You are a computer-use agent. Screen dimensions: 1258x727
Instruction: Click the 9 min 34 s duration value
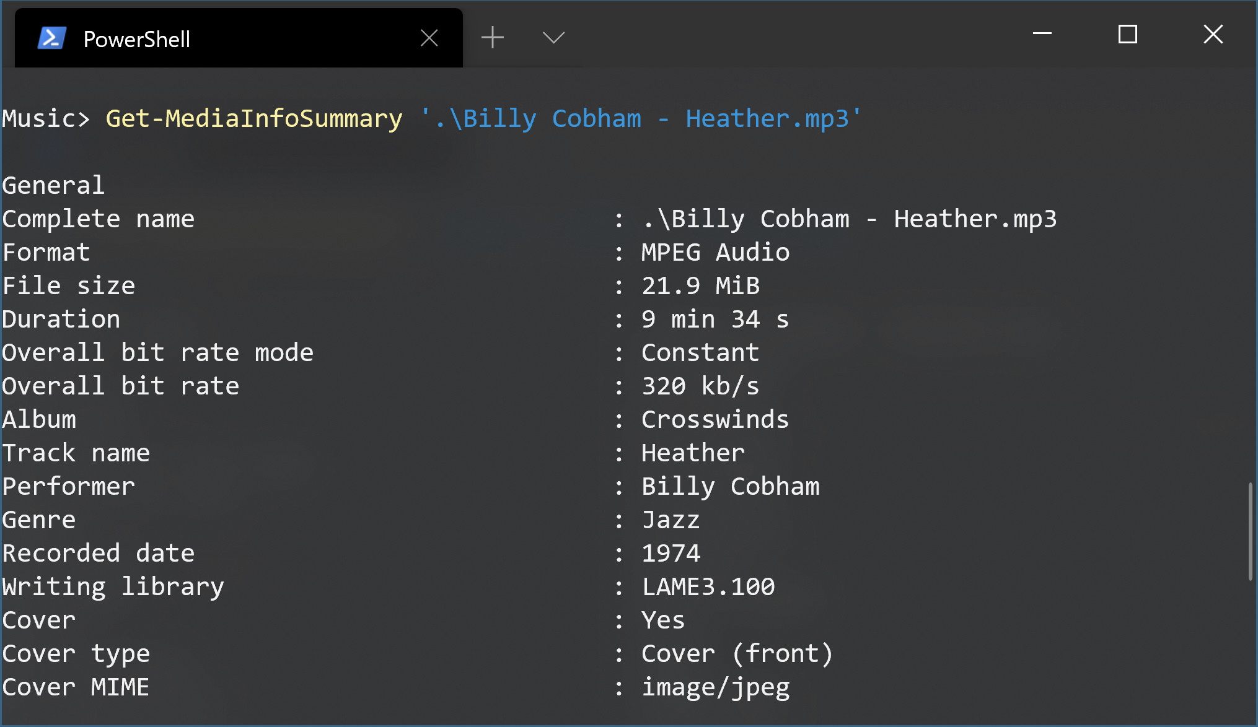(x=715, y=319)
